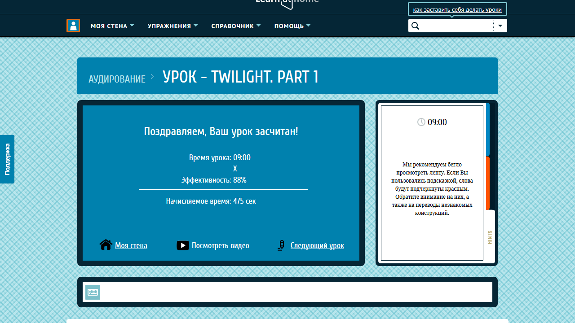575x323 pixels.
Task: Open the Справочник dropdown menu
Action: click(x=236, y=26)
